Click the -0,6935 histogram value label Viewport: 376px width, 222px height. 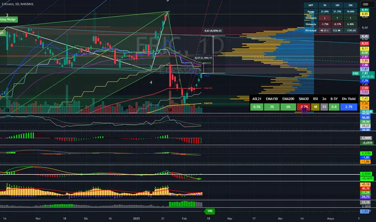[367, 143]
